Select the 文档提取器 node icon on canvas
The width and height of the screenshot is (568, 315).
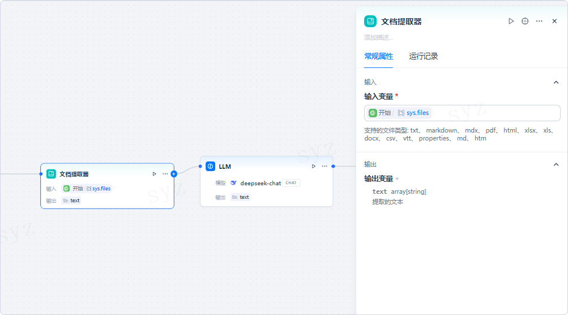[51, 174]
